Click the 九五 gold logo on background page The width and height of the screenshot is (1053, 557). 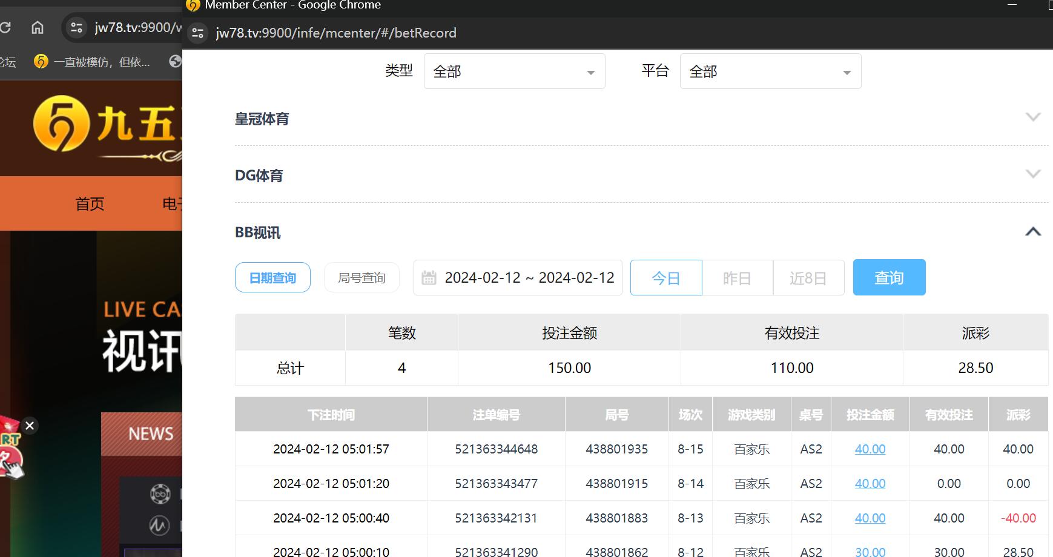coord(62,124)
